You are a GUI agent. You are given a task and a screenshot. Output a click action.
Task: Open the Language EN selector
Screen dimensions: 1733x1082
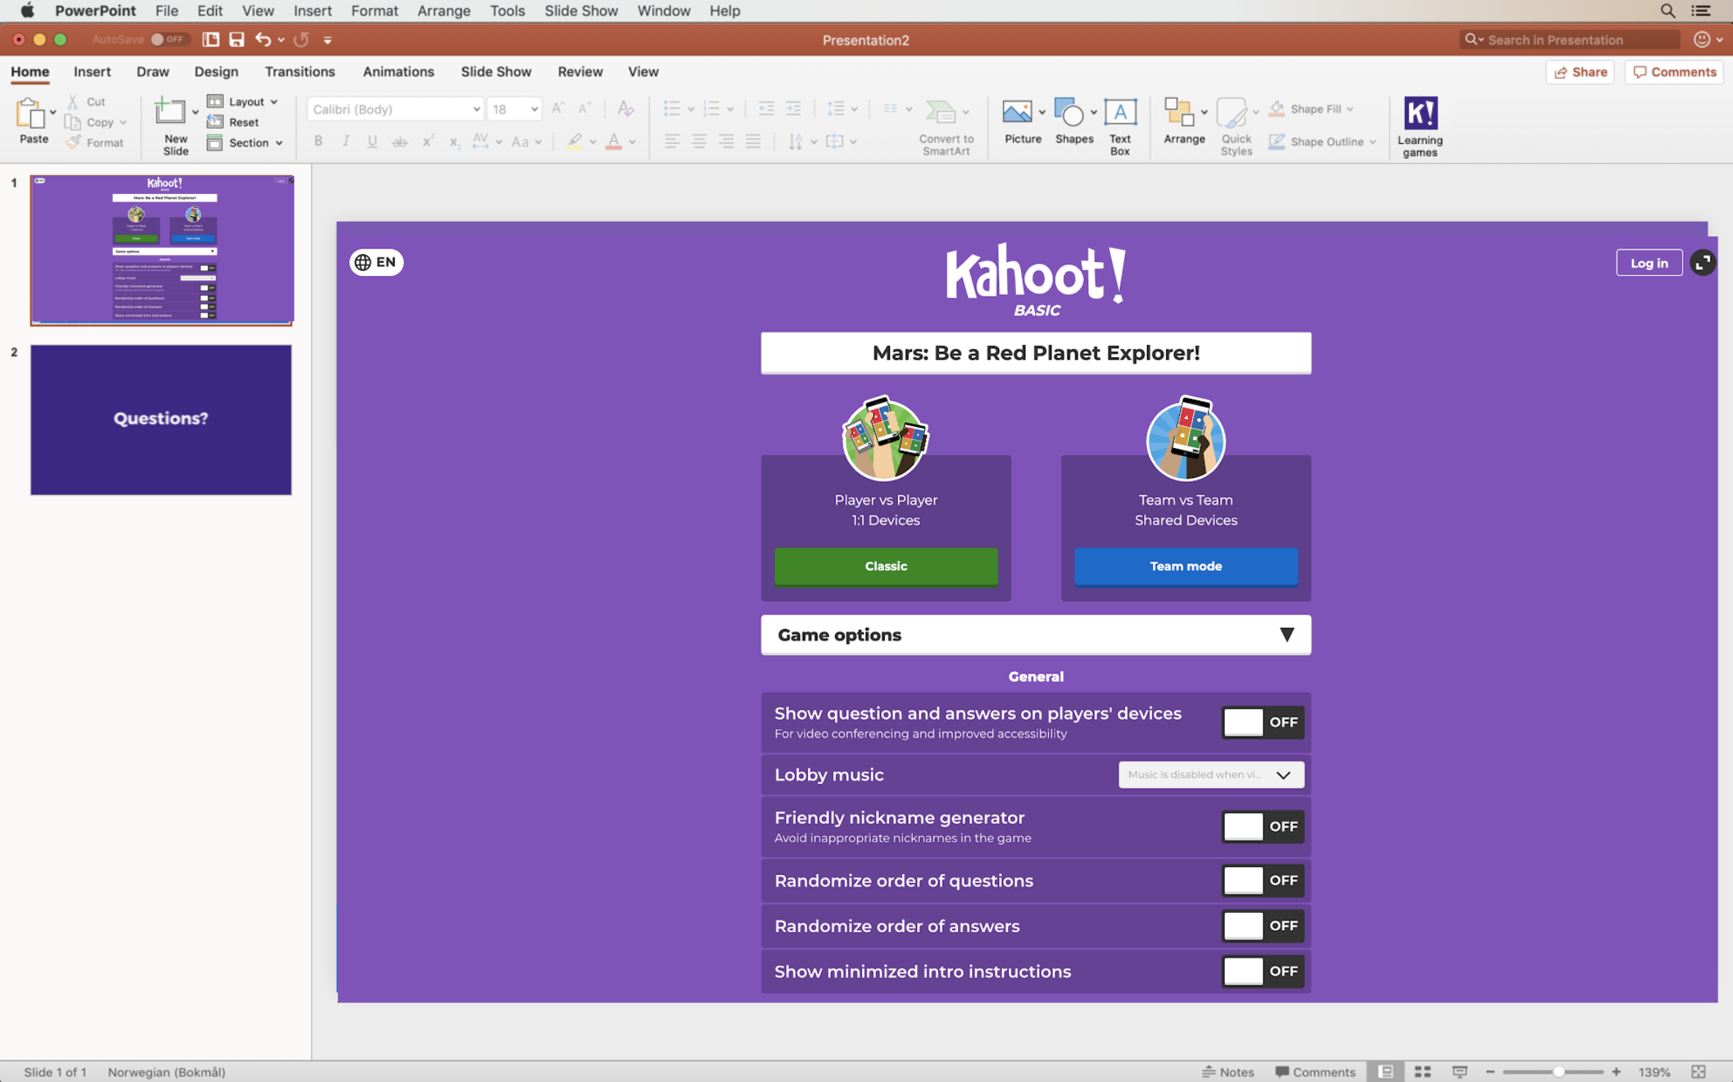(x=376, y=262)
